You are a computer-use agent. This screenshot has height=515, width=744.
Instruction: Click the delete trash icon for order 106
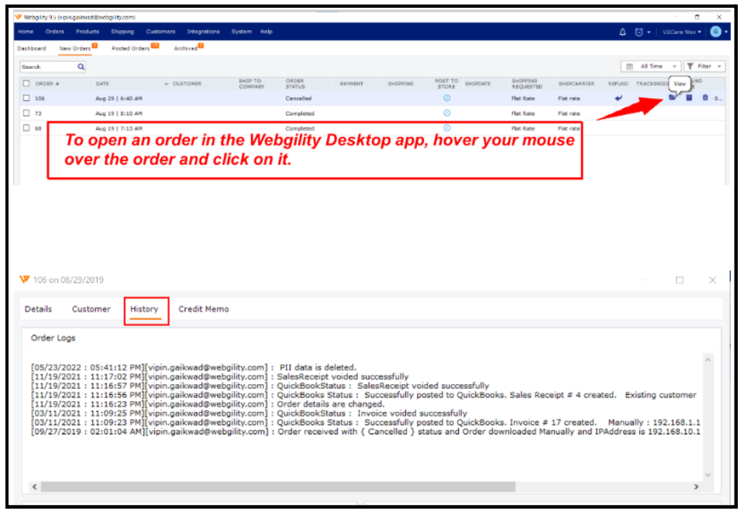(705, 98)
